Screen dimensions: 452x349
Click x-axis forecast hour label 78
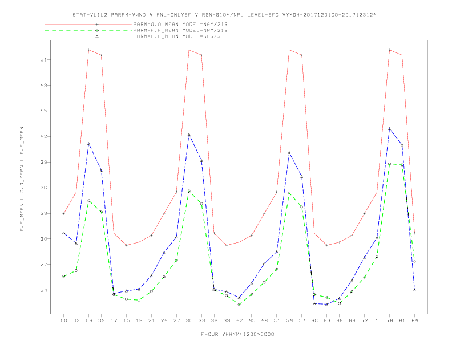pos(389,320)
